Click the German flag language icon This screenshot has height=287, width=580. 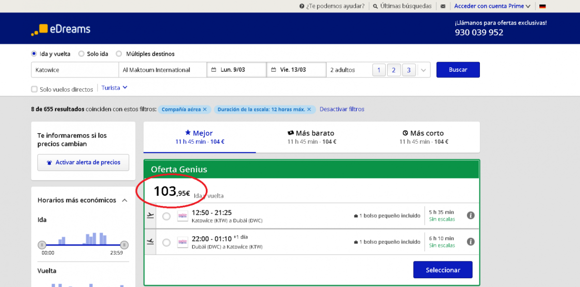542,6
